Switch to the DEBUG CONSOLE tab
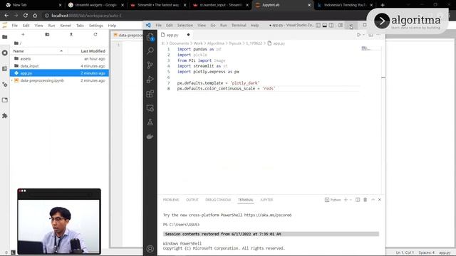The width and height of the screenshot is (456, 256). [218, 200]
